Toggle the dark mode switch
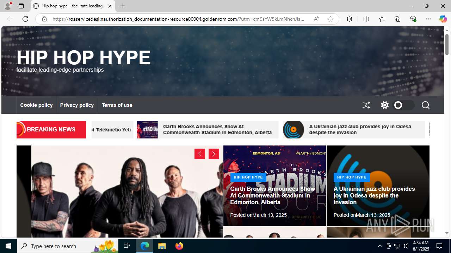The height and width of the screenshot is (253, 451). pos(403,105)
